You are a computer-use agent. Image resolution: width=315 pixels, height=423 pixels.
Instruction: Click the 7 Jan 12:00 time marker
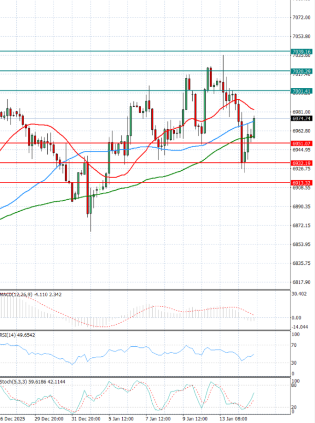[157, 418]
